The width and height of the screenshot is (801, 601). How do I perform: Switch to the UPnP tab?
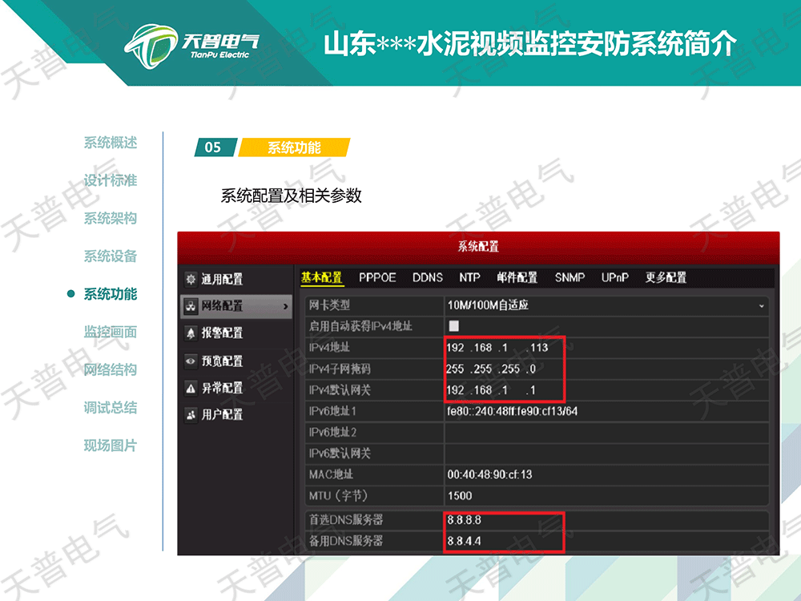point(614,277)
